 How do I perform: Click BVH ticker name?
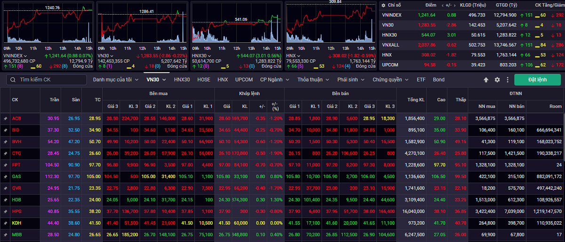[x=16, y=141]
